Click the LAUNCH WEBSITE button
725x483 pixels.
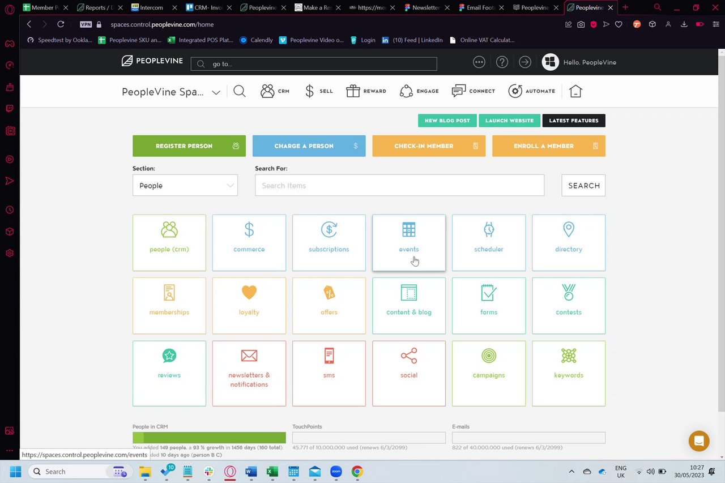pos(509,121)
